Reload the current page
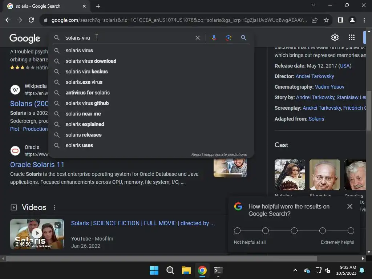This screenshot has height=279, width=372. point(31,20)
